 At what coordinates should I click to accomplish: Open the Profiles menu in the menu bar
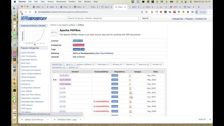72,1
